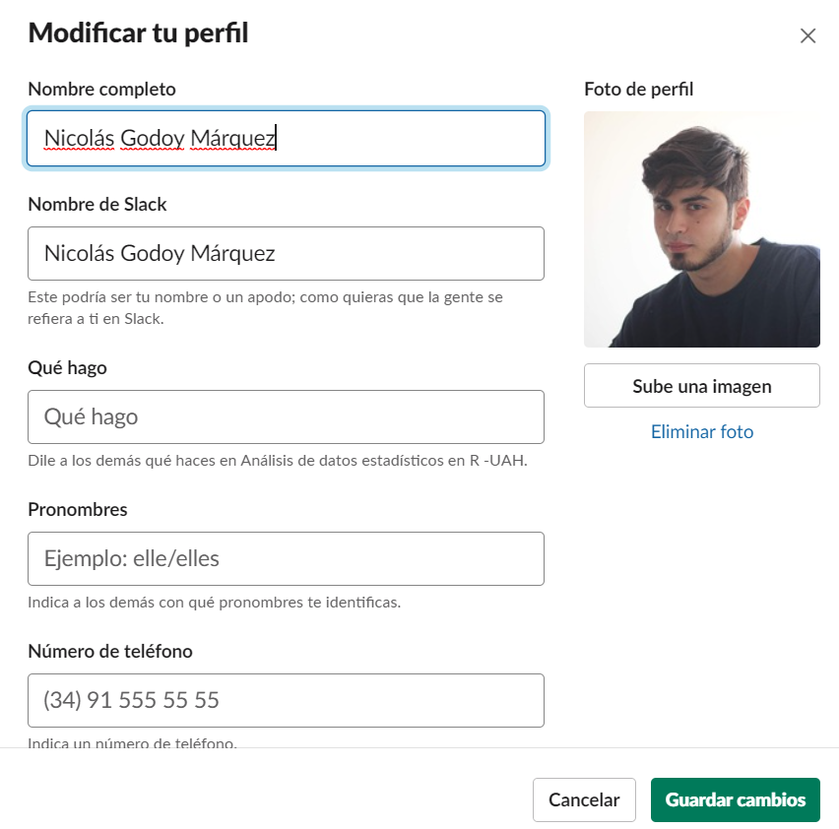Click the Modificar tu perfil title
The image size is (839, 829).
(x=138, y=32)
